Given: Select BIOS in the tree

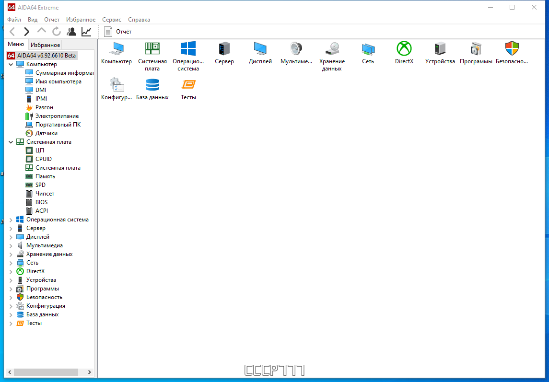Looking at the screenshot, I should pos(37,202).
